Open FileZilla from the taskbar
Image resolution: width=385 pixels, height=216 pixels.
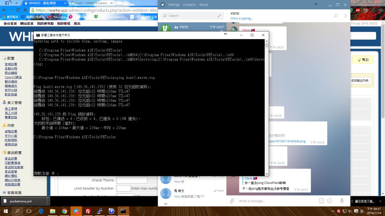(x=88, y=211)
